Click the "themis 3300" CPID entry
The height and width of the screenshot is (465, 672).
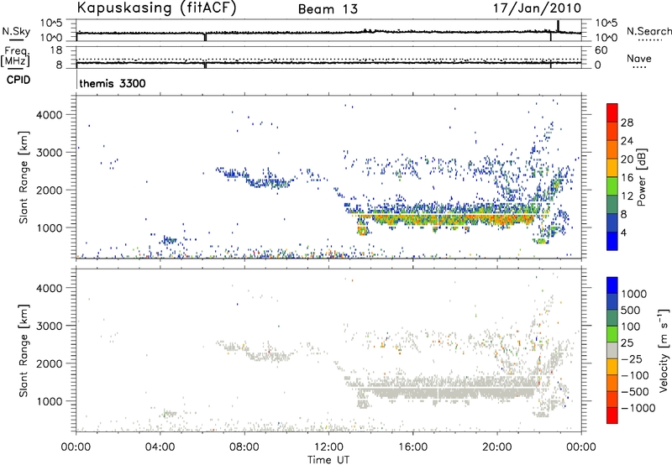(x=113, y=83)
